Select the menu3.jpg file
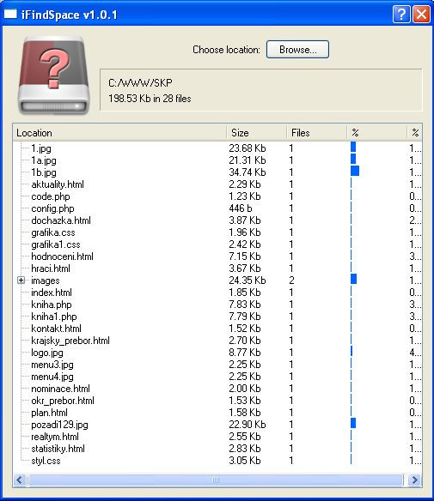Viewport: 434px width, 501px height. point(52,365)
